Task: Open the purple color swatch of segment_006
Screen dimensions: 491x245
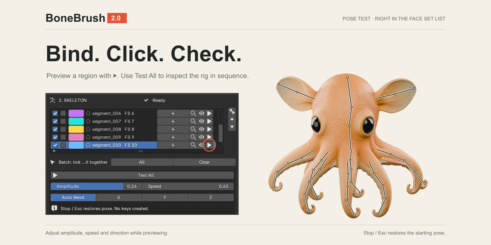Action: pos(76,113)
